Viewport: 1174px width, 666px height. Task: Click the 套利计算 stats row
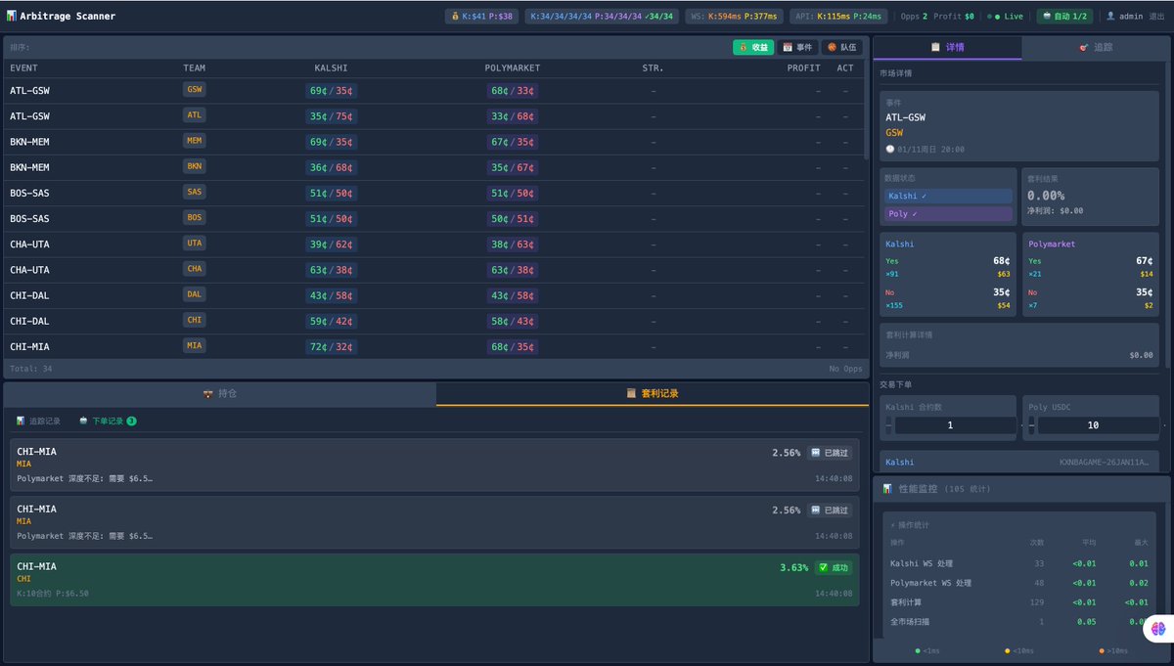1018,602
